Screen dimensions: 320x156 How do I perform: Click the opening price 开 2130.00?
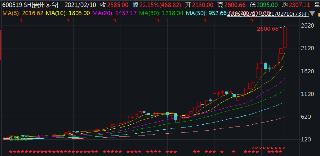(199, 5)
